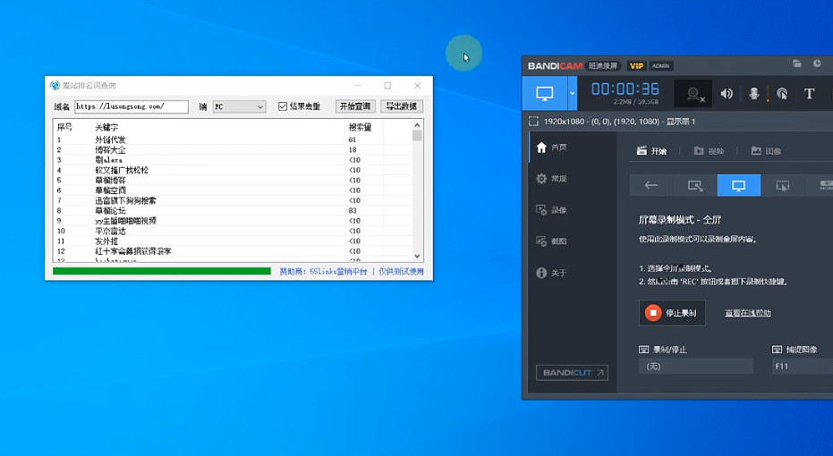
Task: Switch to the 开始 tab
Action: 651,151
